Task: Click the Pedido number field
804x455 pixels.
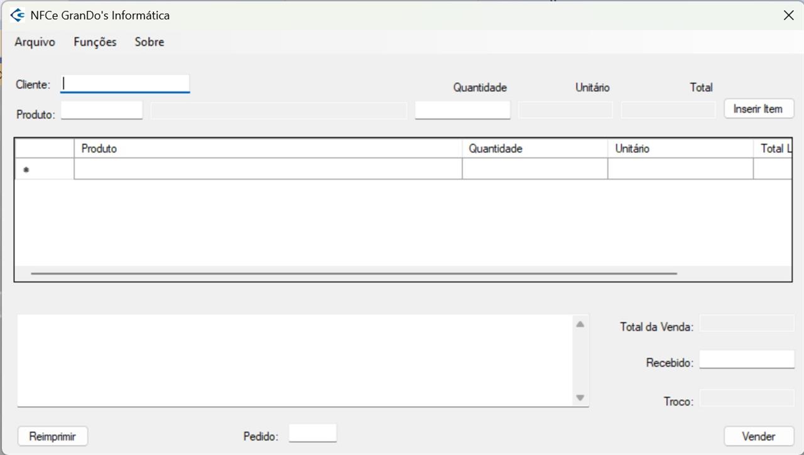Action: (312, 433)
